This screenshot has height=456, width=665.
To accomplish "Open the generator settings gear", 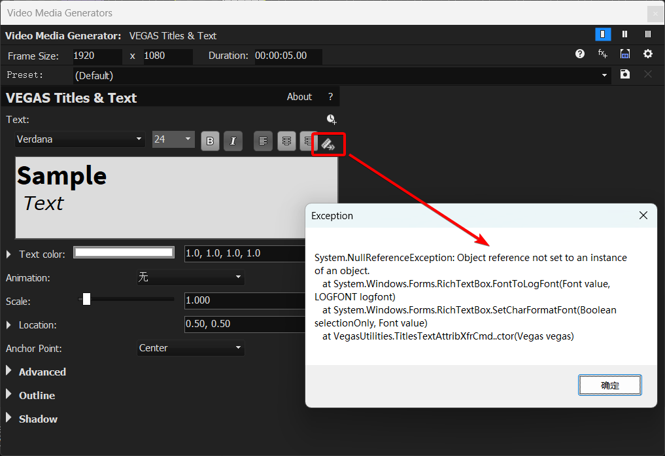I will click(647, 54).
